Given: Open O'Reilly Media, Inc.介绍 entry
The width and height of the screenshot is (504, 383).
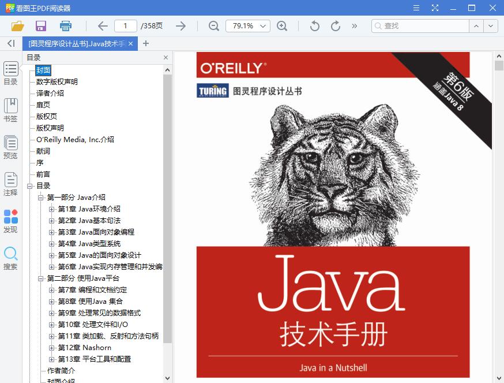Looking at the screenshot, I should [75, 139].
